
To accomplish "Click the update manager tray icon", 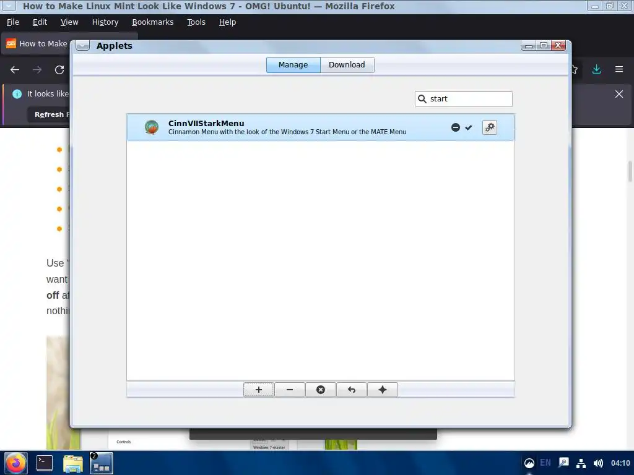I will (529, 463).
